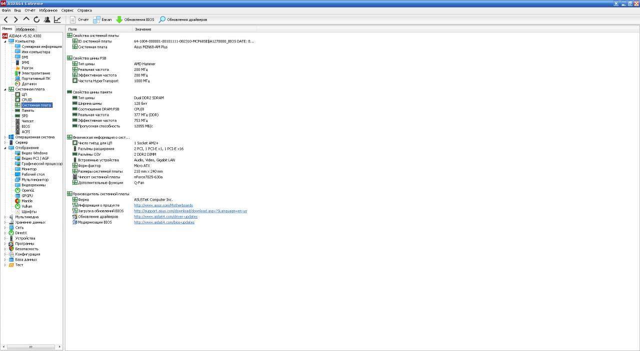Open the Отчёт menu in menu bar
This screenshot has height=351, width=640.
point(30,10)
